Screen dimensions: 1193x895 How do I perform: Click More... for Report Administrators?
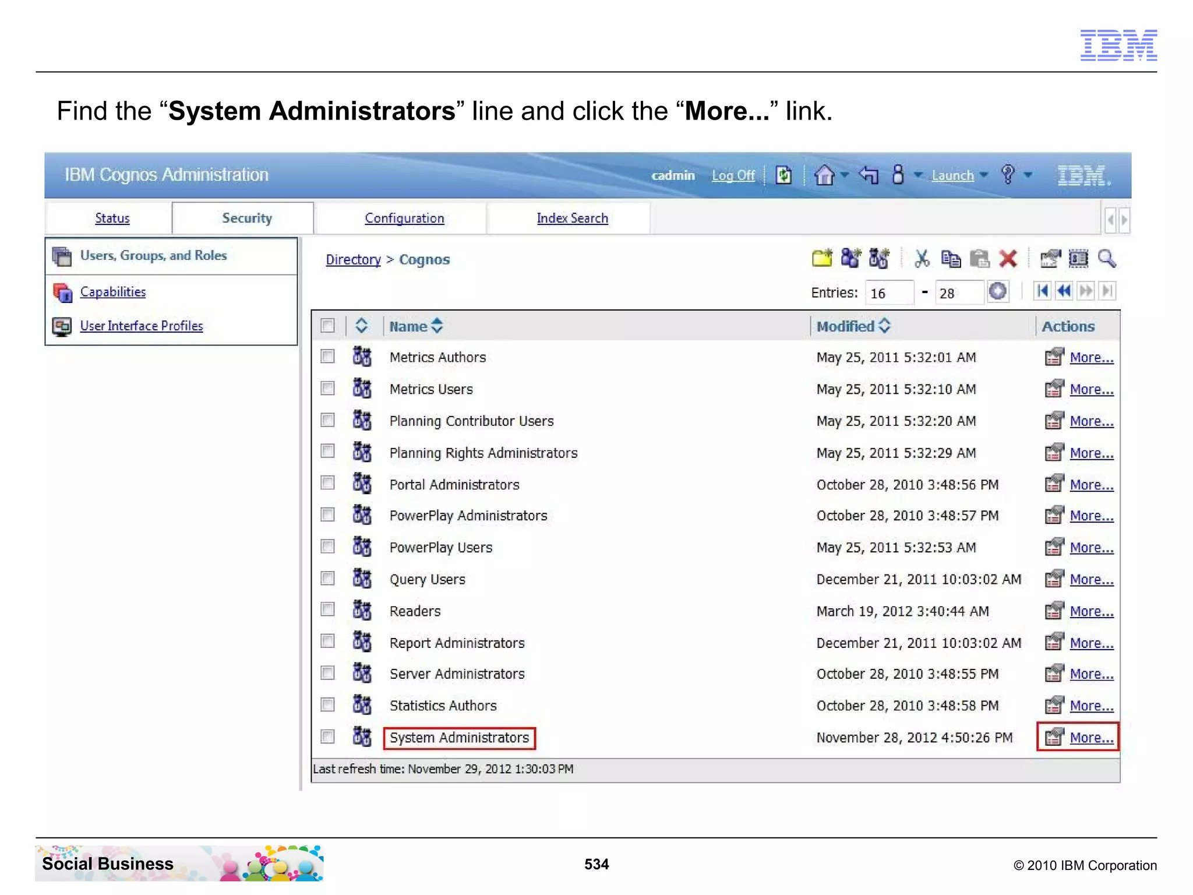tap(1092, 643)
